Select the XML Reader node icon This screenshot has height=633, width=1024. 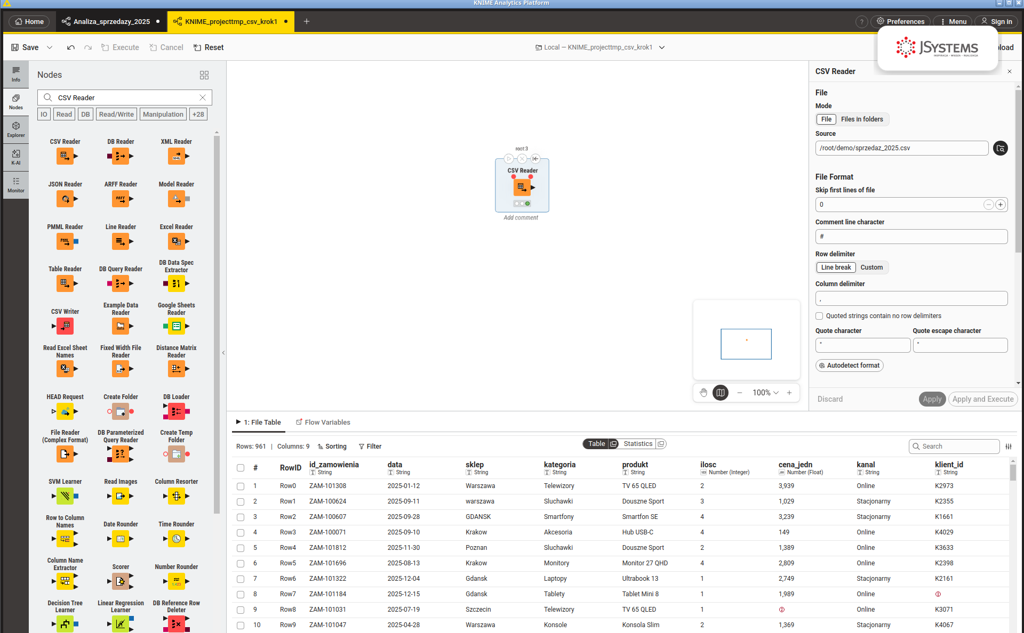pos(176,156)
